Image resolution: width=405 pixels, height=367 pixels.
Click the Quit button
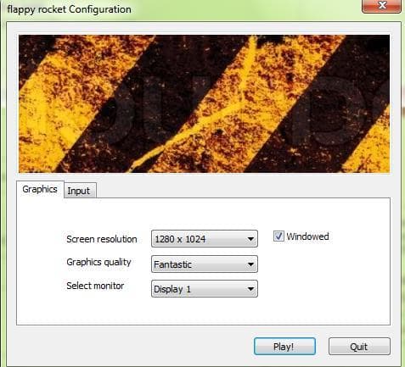pos(359,347)
